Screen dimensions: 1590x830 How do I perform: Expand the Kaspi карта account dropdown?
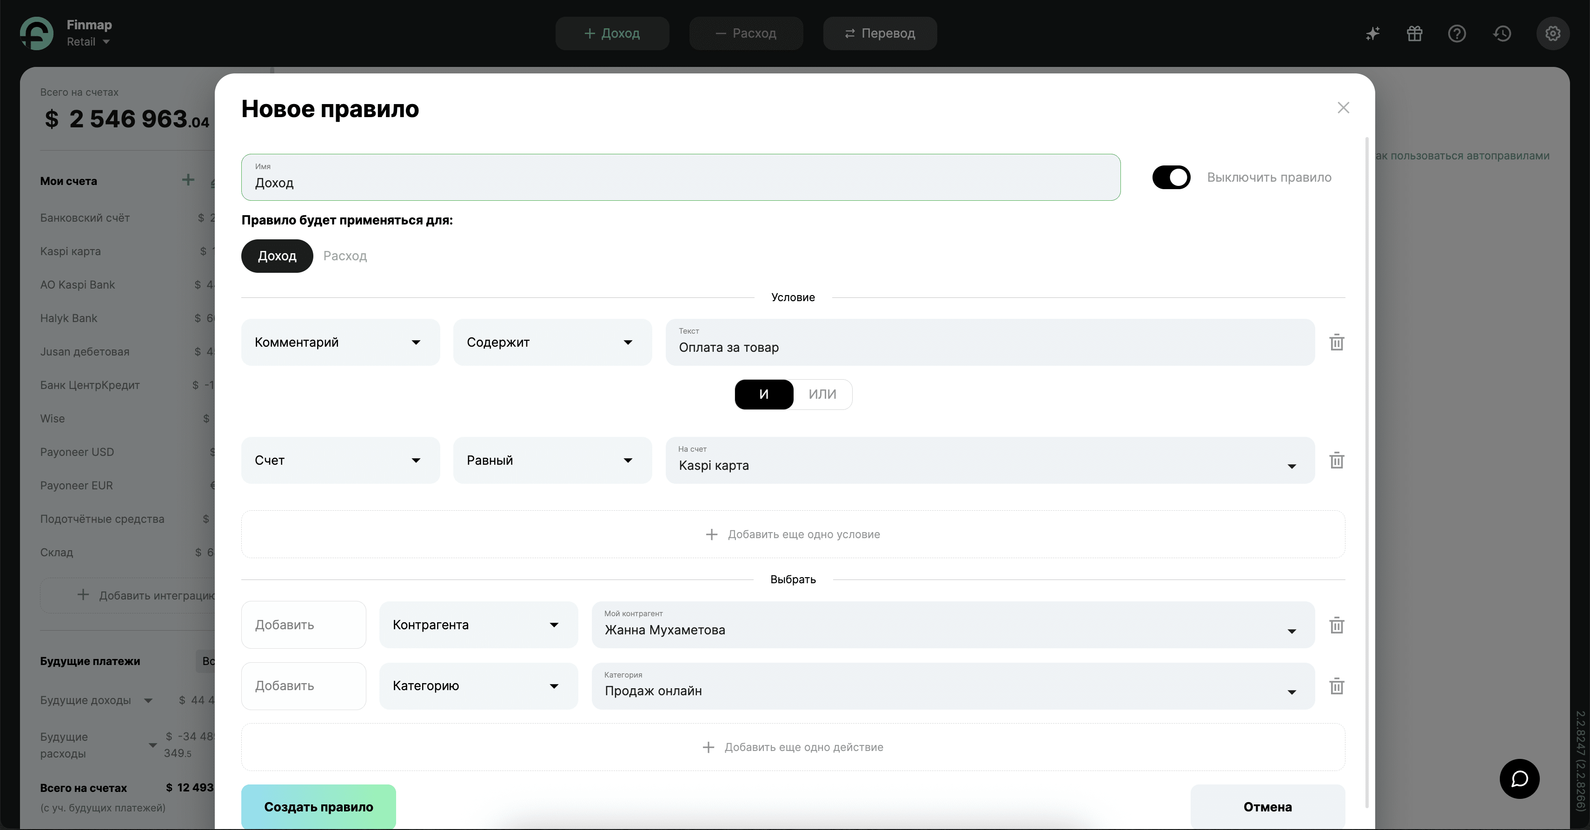click(x=989, y=461)
